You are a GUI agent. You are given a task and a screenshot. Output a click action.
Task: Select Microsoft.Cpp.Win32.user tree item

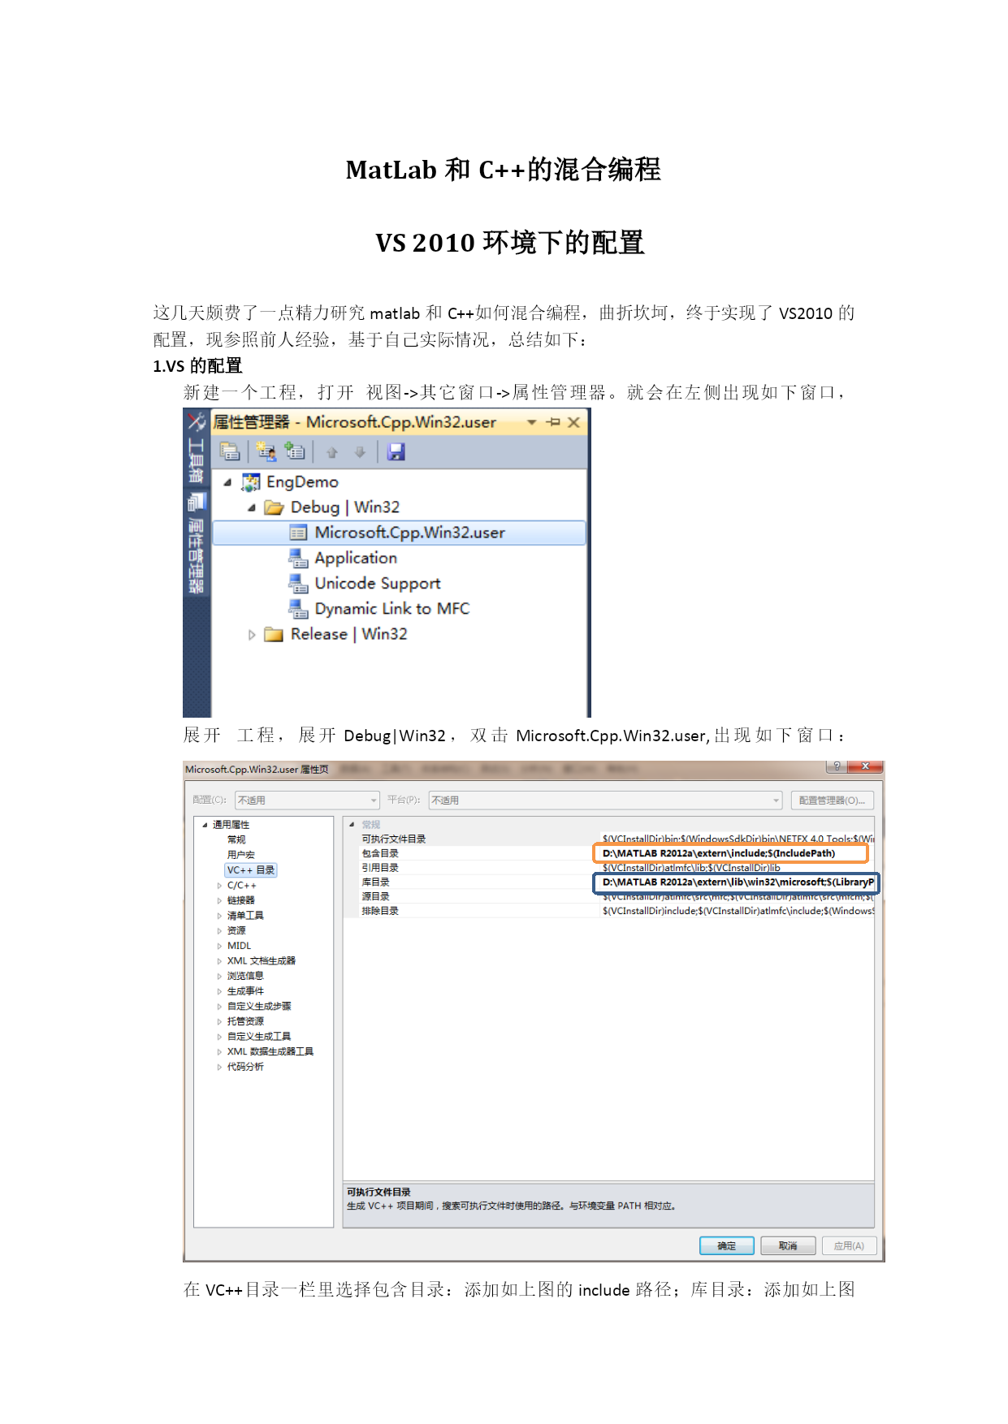tap(398, 533)
